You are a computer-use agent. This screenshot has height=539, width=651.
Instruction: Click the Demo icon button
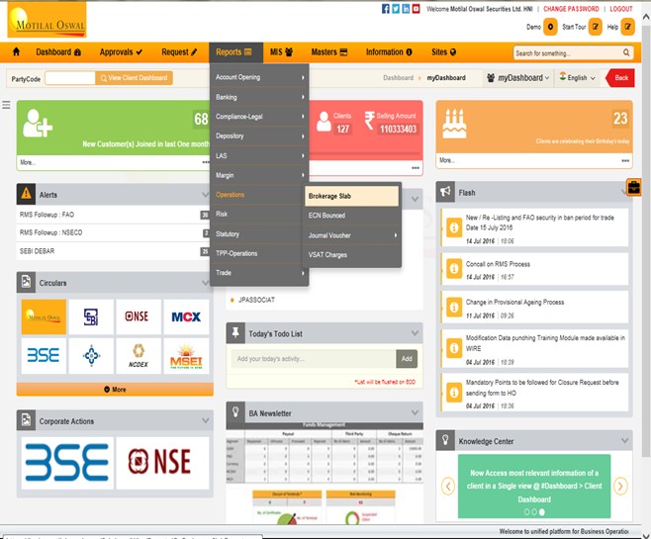[550, 27]
